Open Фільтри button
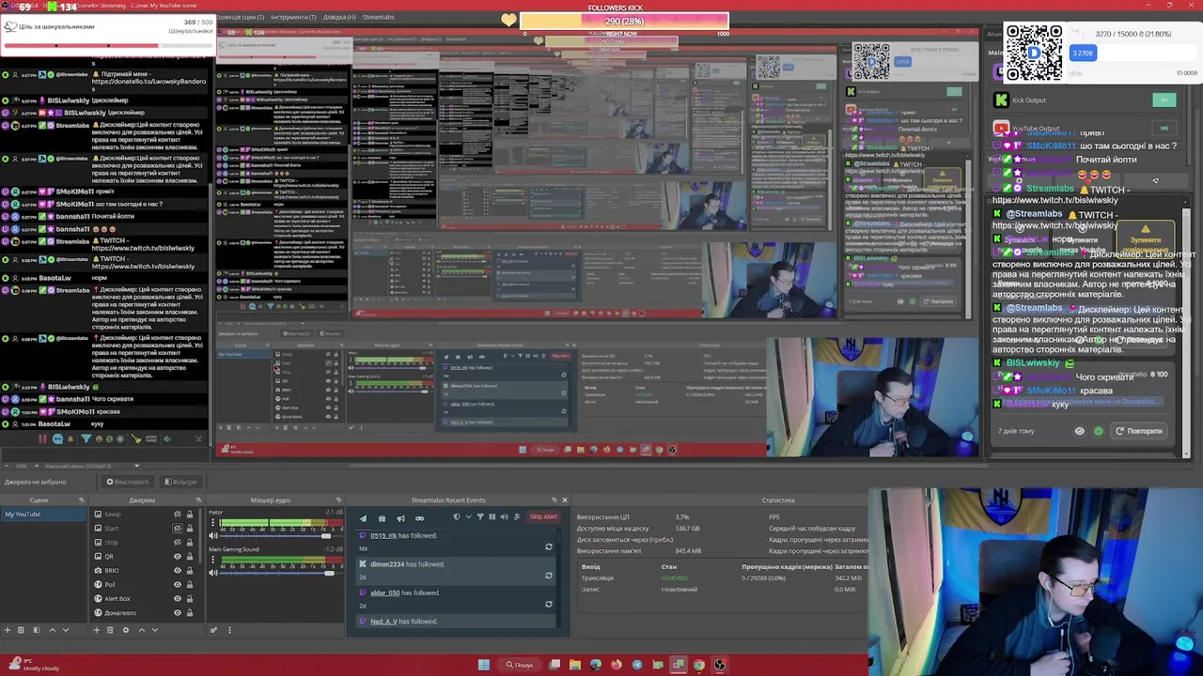The width and height of the screenshot is (1203, 676). (180, 482)
